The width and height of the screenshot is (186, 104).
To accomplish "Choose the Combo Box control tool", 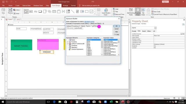I will pos(68,12).
